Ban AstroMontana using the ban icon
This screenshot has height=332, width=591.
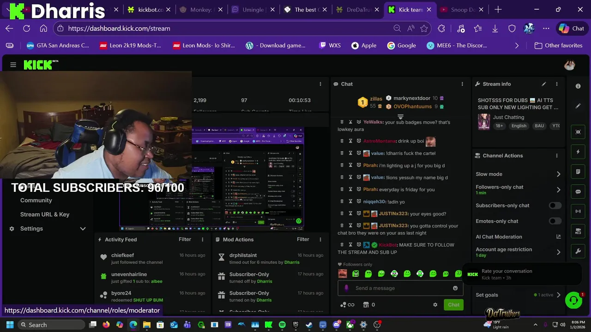tap(359, 141)
